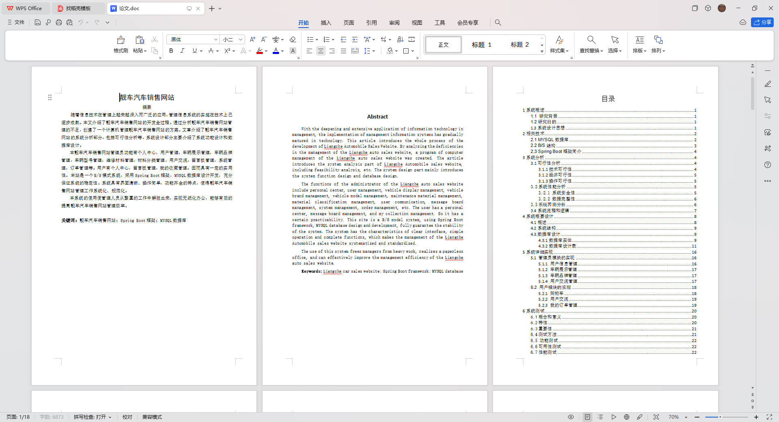This screenshot has height=422, width=779.
Task: Decrease indent icon in ribbon
Action: tap(343, 39)
